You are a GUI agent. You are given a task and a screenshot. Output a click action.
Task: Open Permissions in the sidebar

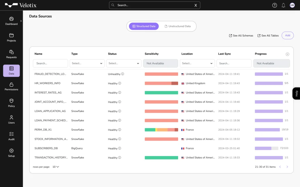pyautogui.click(x=11, y=86)
